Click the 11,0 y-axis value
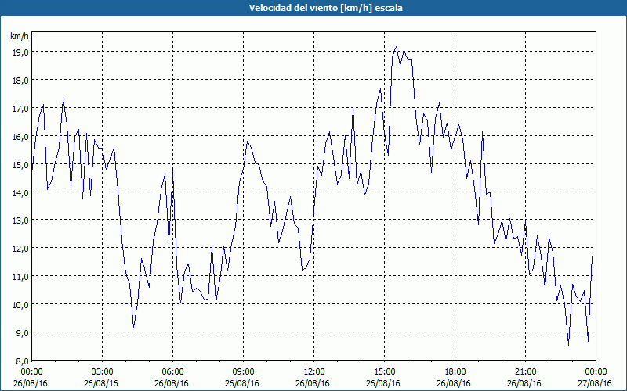 [x=20, y=277]
